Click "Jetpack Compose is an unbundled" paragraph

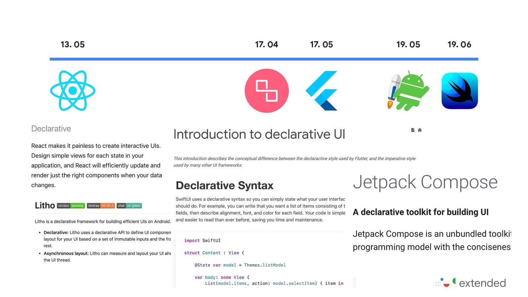click(x=432, y=240)
